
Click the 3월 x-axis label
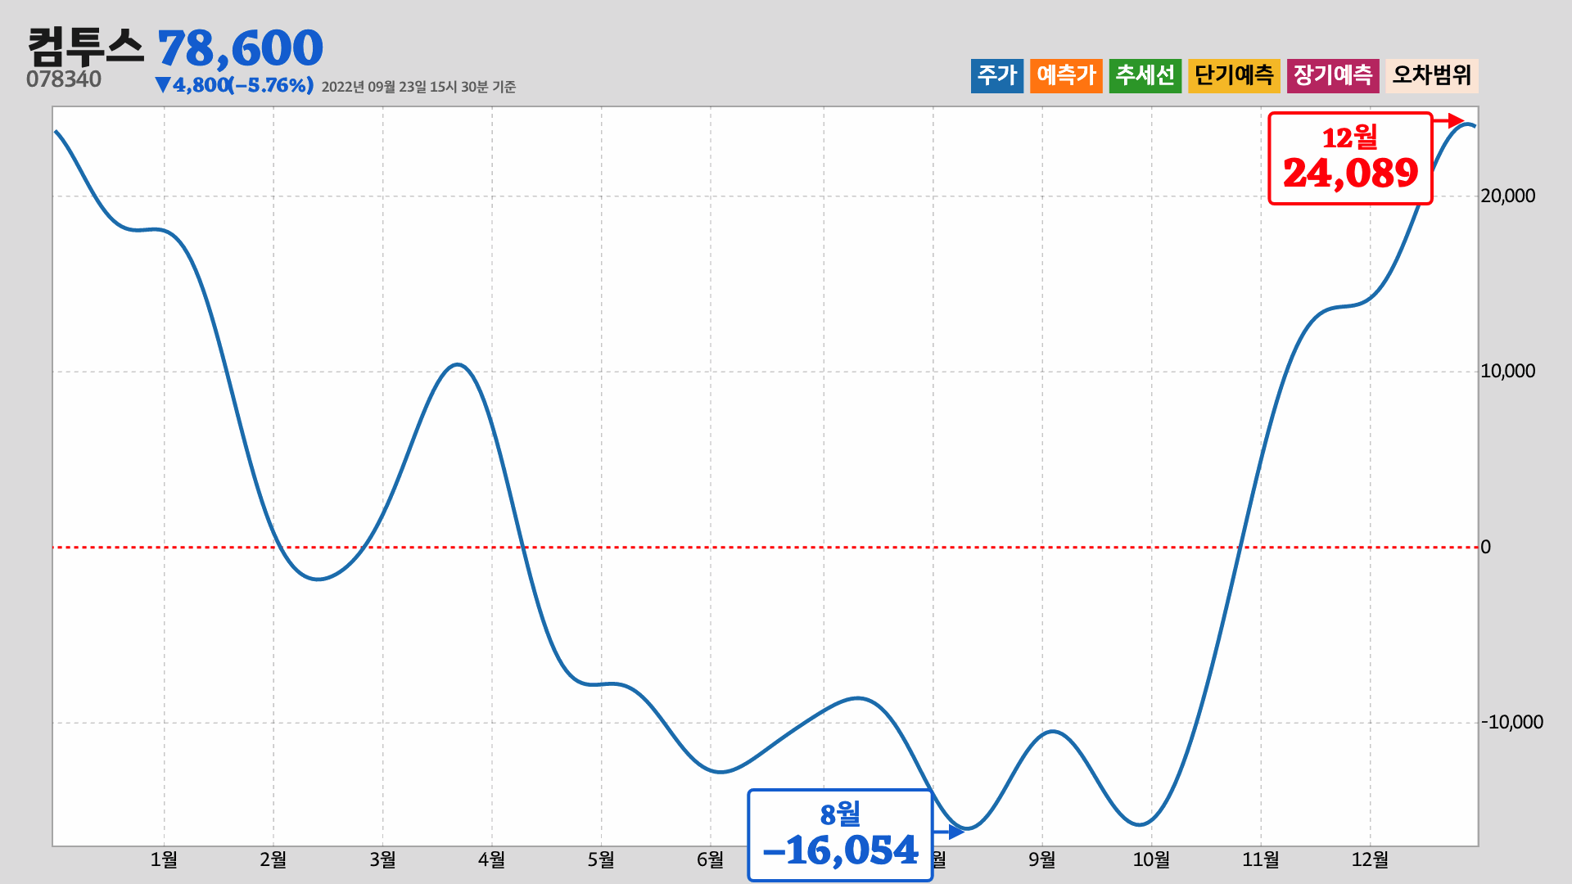pyautogui.click(x=382, y=859)
